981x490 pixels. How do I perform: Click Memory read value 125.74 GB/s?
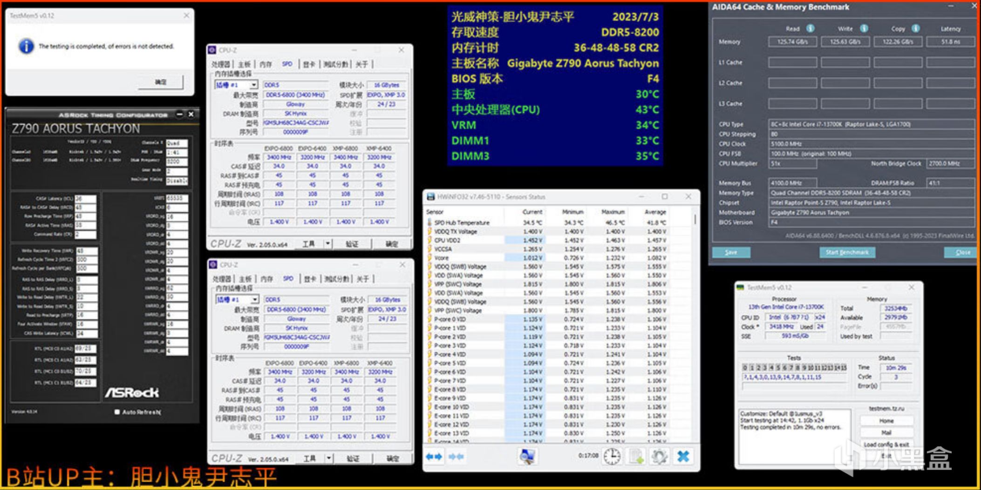(792, 42)
